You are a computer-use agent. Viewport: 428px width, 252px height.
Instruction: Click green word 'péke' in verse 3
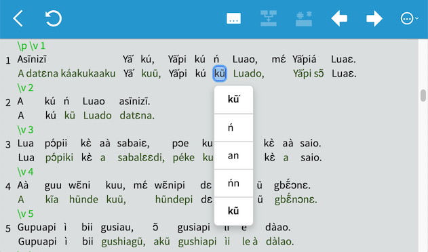click(x=184, y=158)
